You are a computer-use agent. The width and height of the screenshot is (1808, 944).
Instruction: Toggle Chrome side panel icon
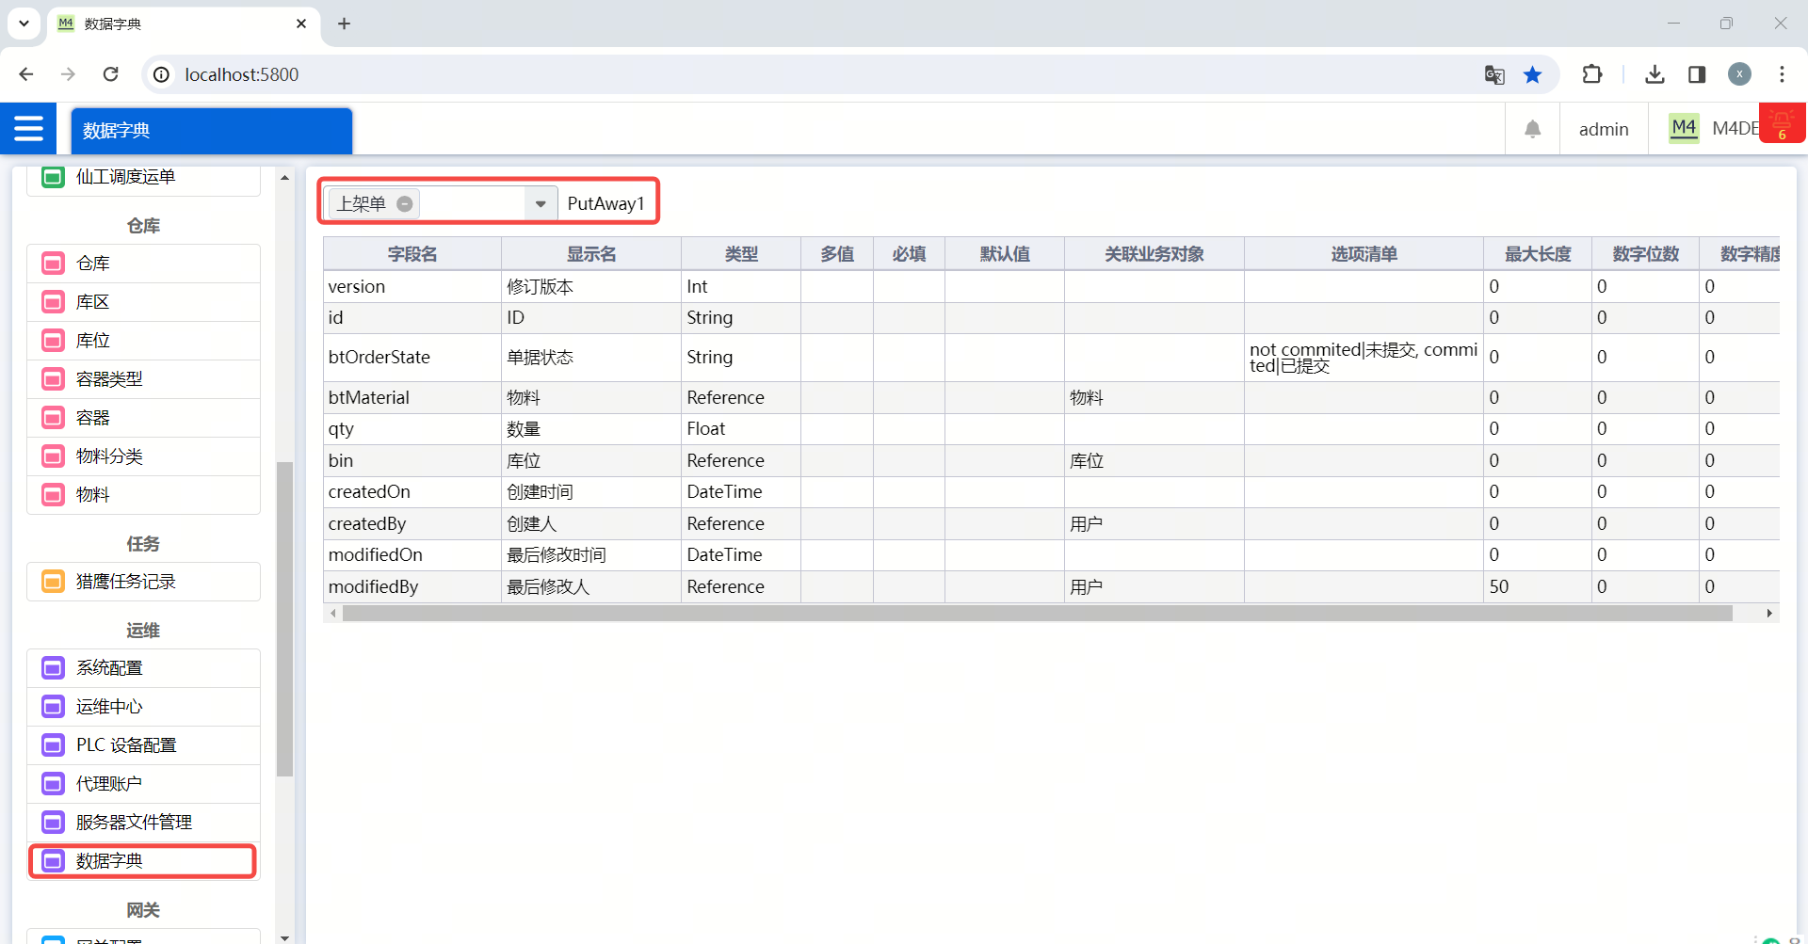click(1697, 74)
